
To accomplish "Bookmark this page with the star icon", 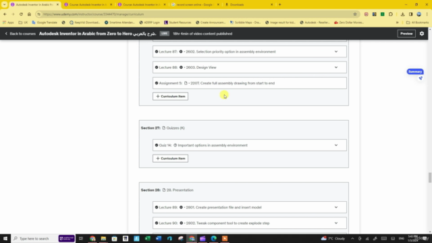I will coord(355,14).
